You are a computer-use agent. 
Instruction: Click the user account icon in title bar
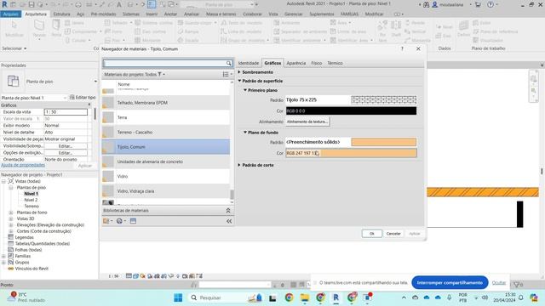point(435,4)
